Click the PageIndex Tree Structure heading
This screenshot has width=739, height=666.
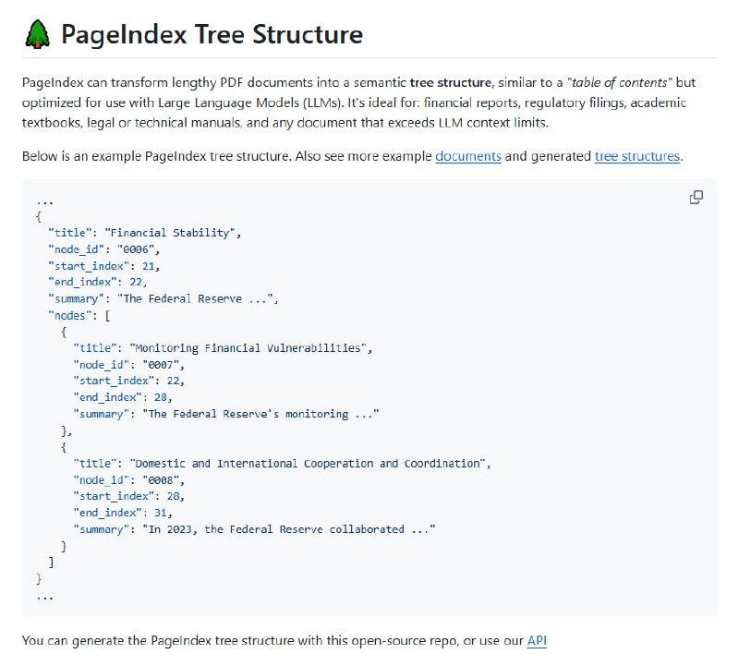pos(212,36)
